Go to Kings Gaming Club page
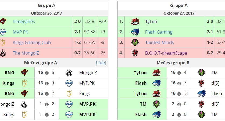The height and width of the screenshot is (121, 225). (x=31, y=42)
